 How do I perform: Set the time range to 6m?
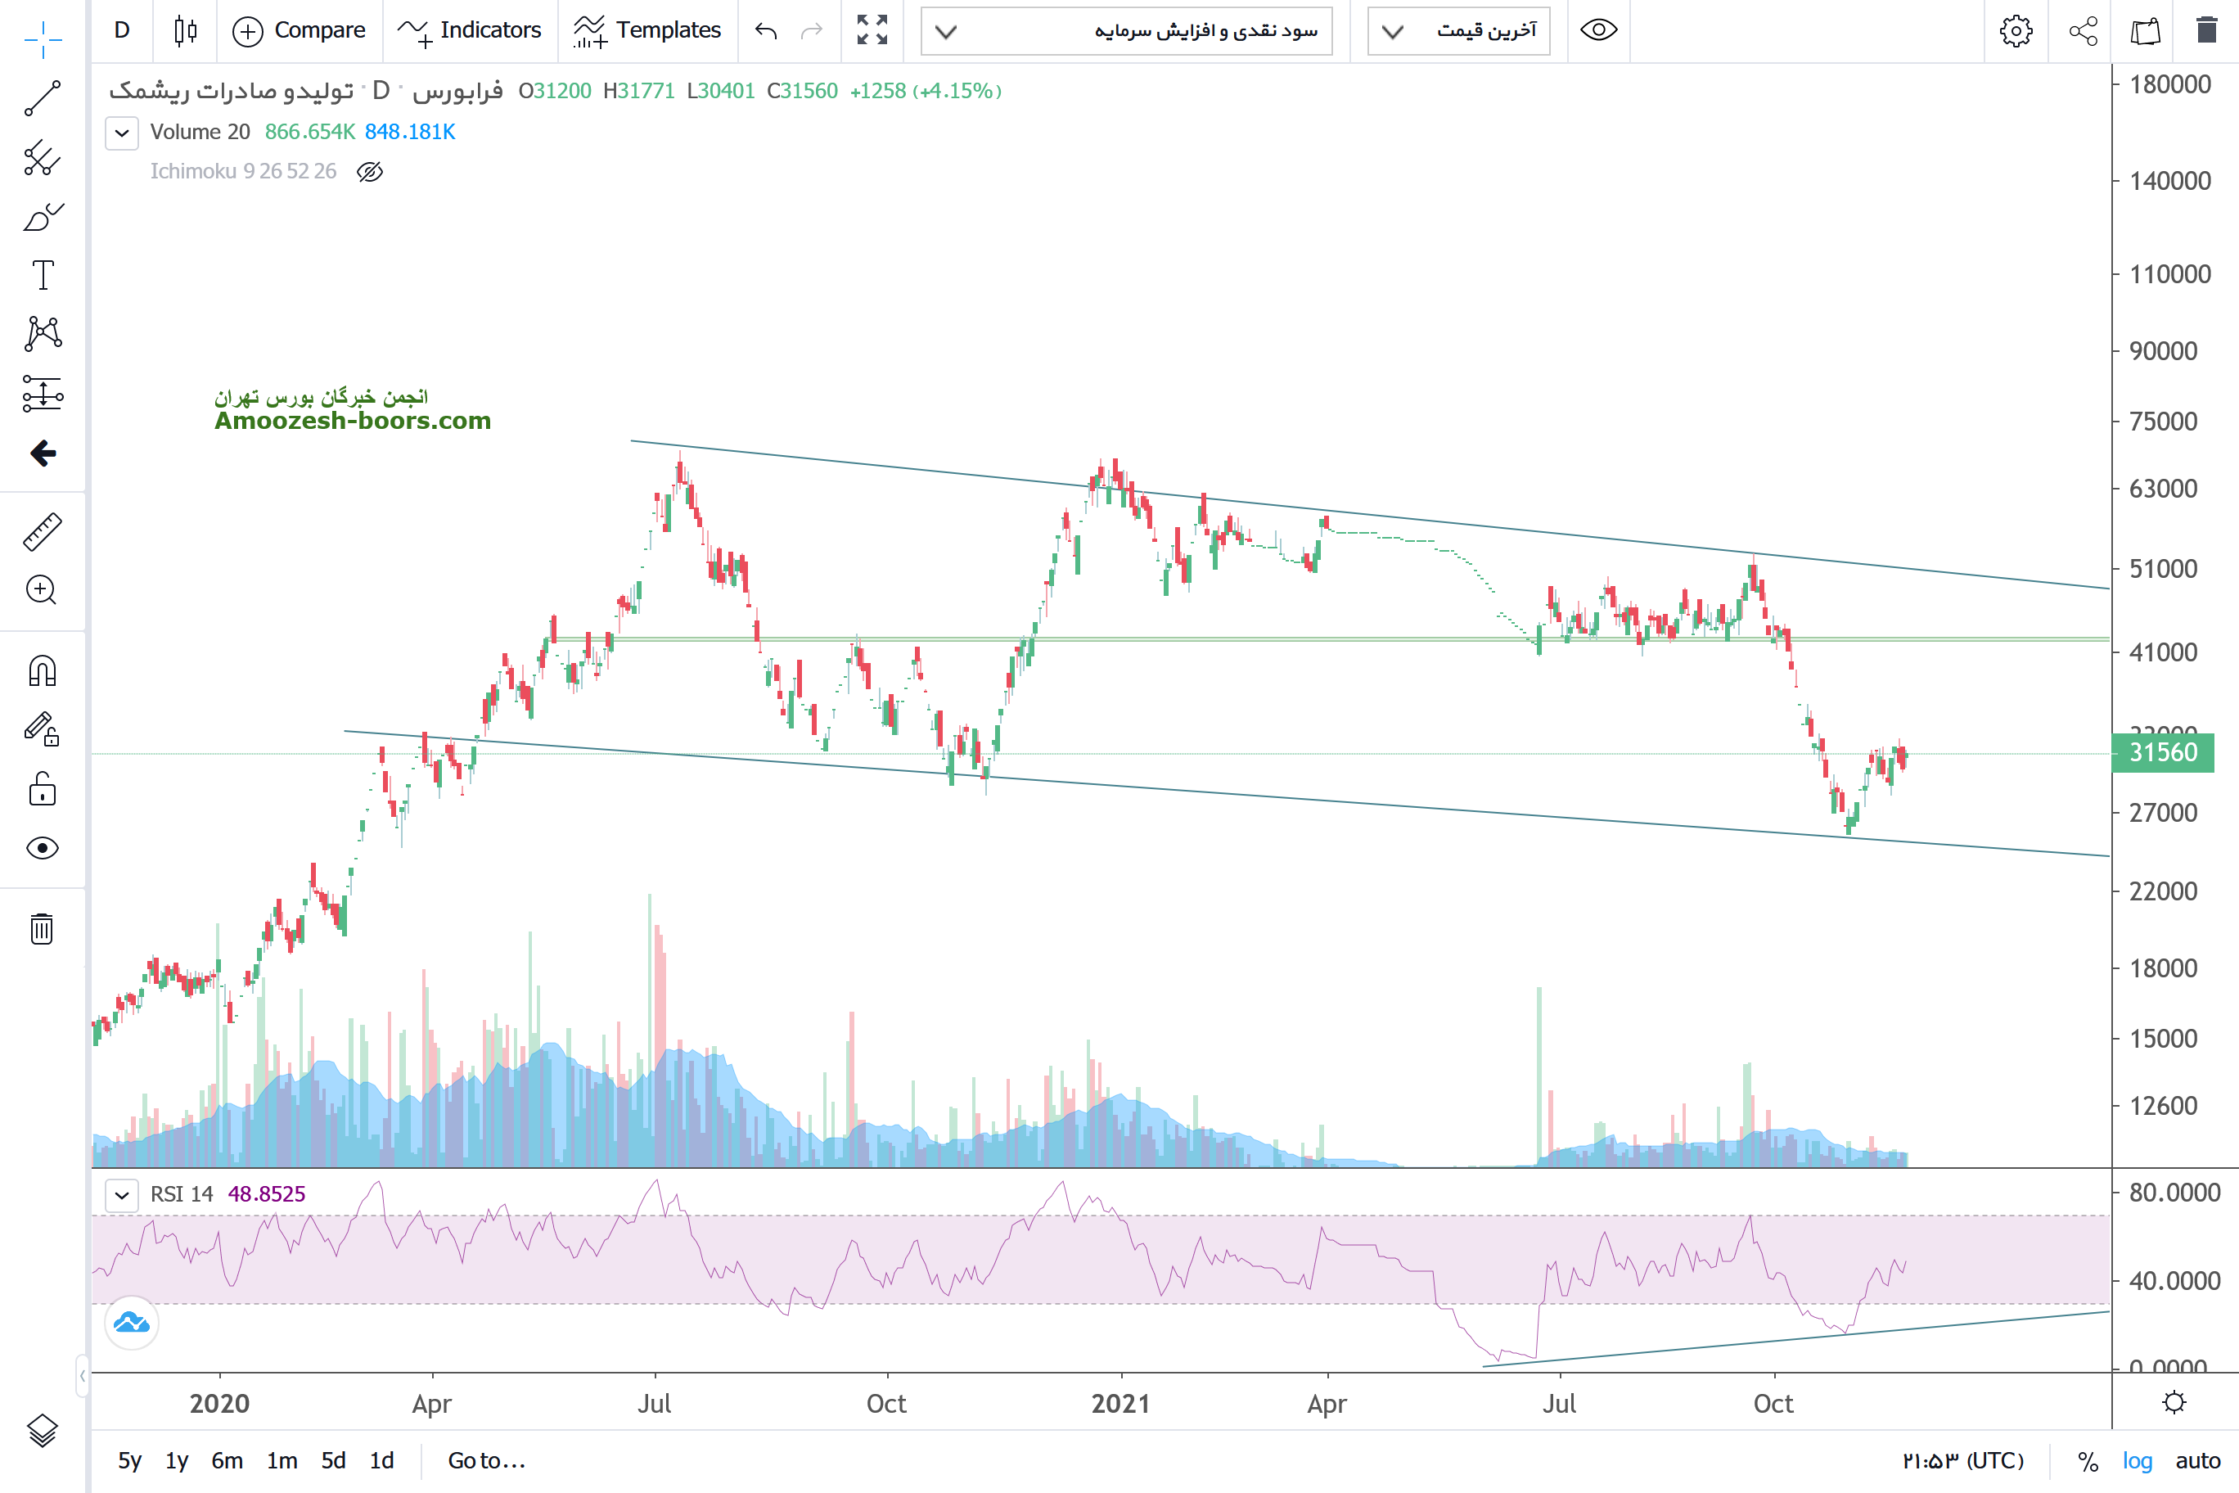pos(227,1460)
